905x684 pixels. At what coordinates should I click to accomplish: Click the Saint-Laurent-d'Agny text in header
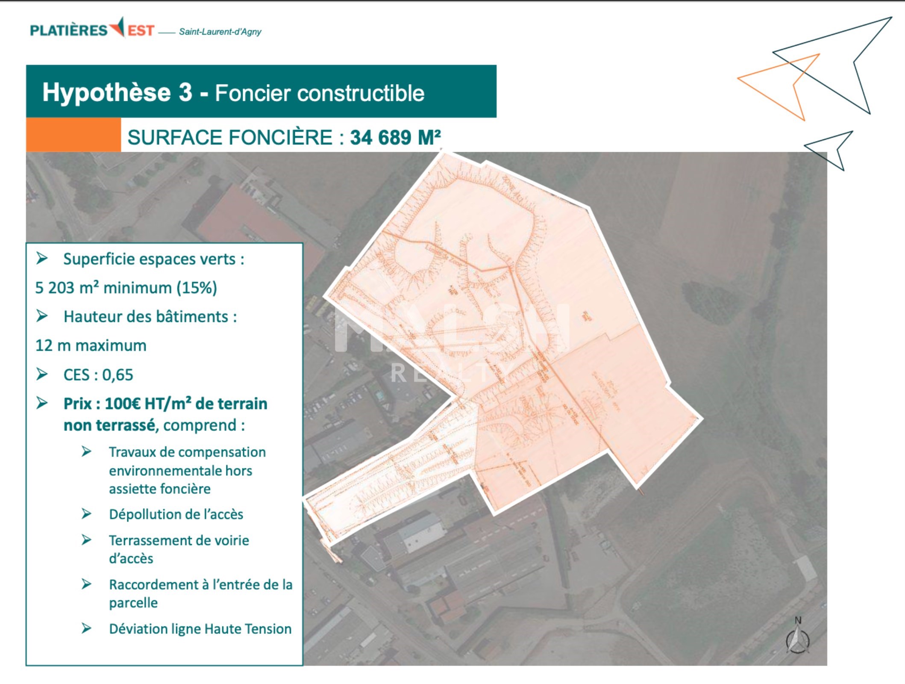220,32
